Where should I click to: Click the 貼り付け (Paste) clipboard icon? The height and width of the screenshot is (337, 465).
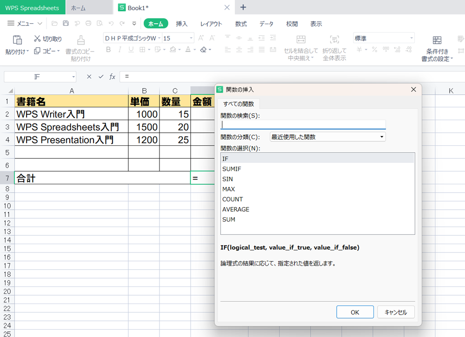[17, 39]
